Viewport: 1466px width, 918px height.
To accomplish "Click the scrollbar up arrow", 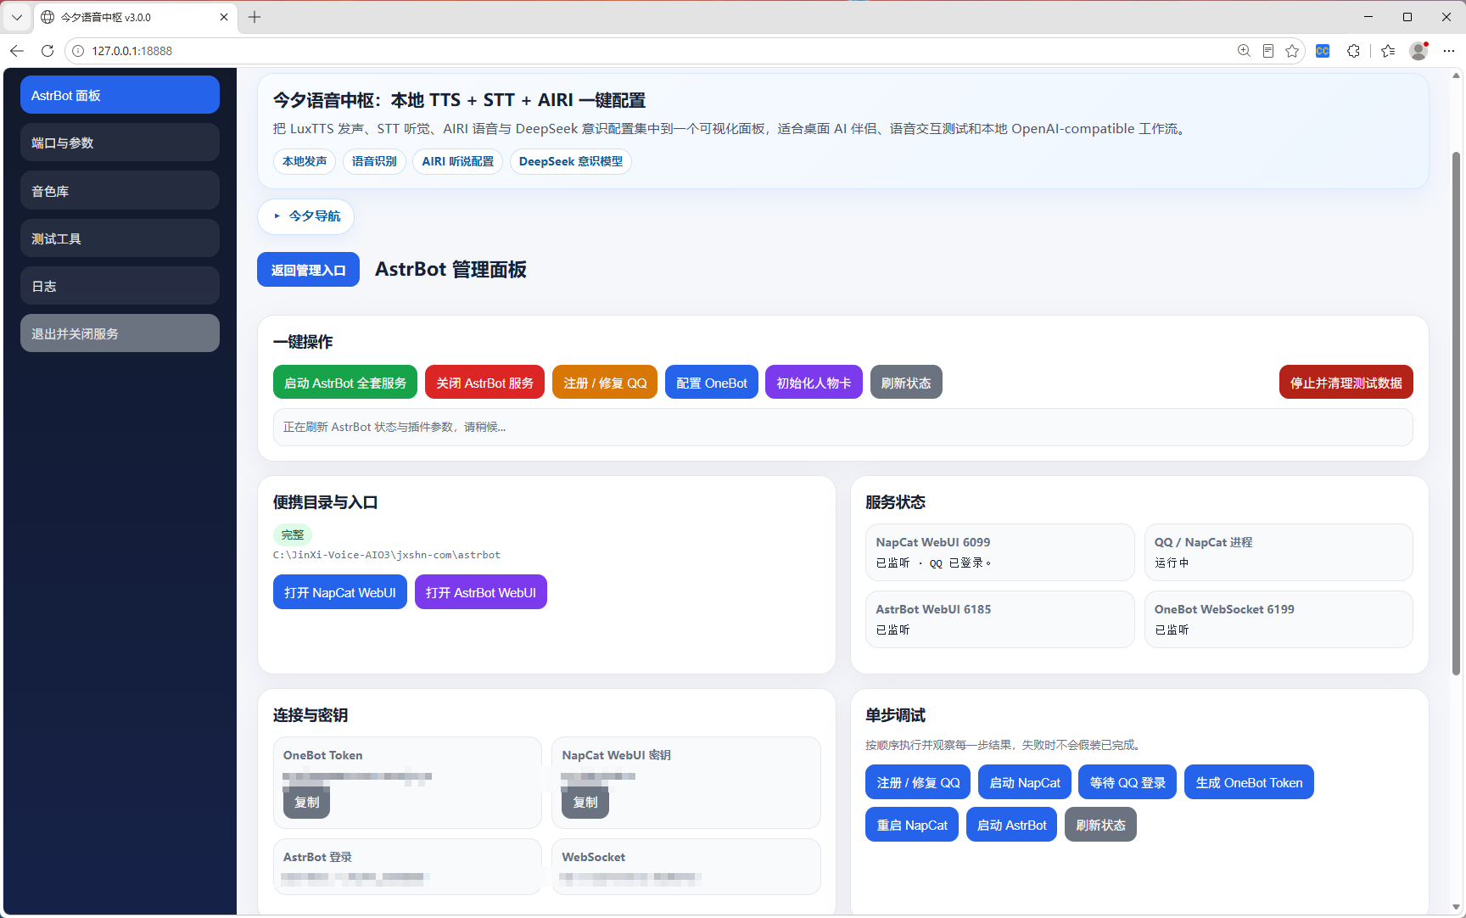I will [1457, 76].
